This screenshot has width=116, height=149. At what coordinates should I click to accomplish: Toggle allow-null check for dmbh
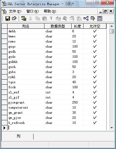[95, 31]
